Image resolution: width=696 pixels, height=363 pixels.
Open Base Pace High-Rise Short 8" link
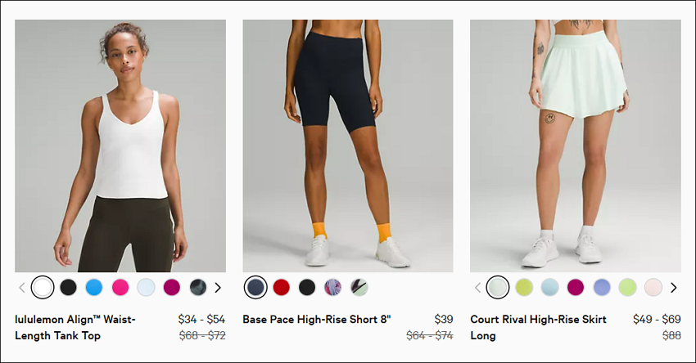(x=317, y=319)
